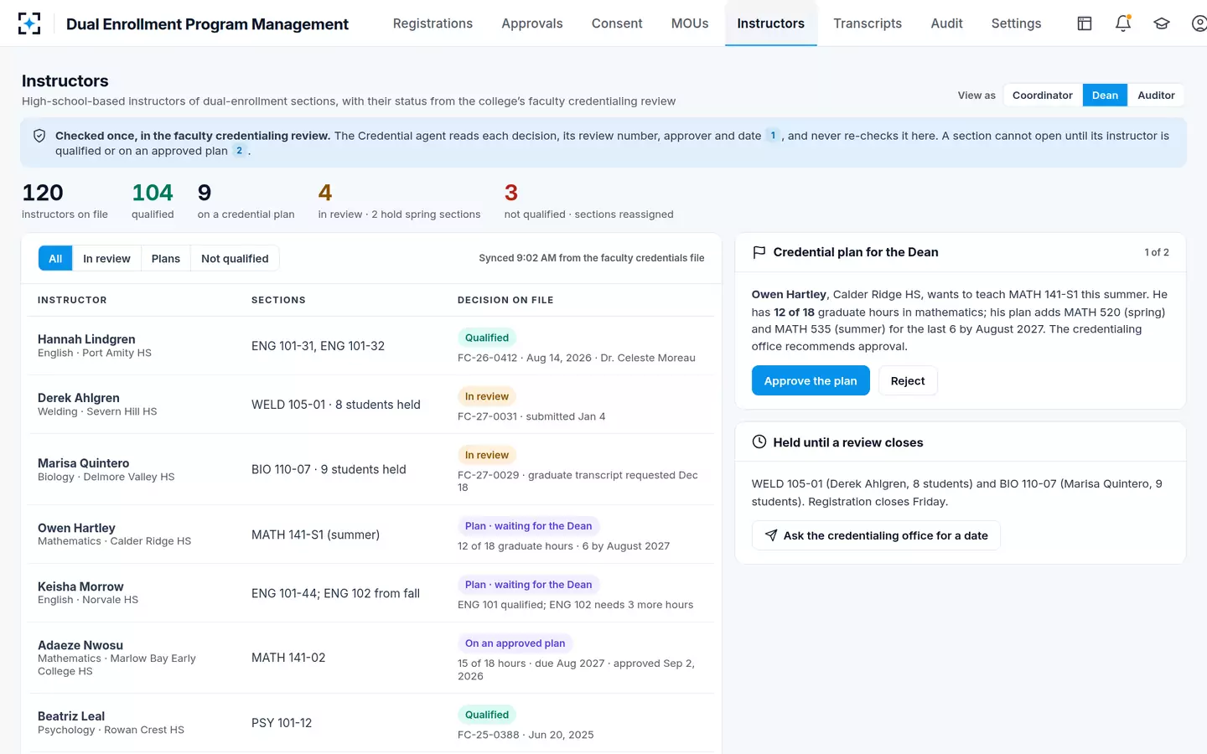The image size is (1207, 754).
Task: View as Coordinator
Action: click(1043, 96)
